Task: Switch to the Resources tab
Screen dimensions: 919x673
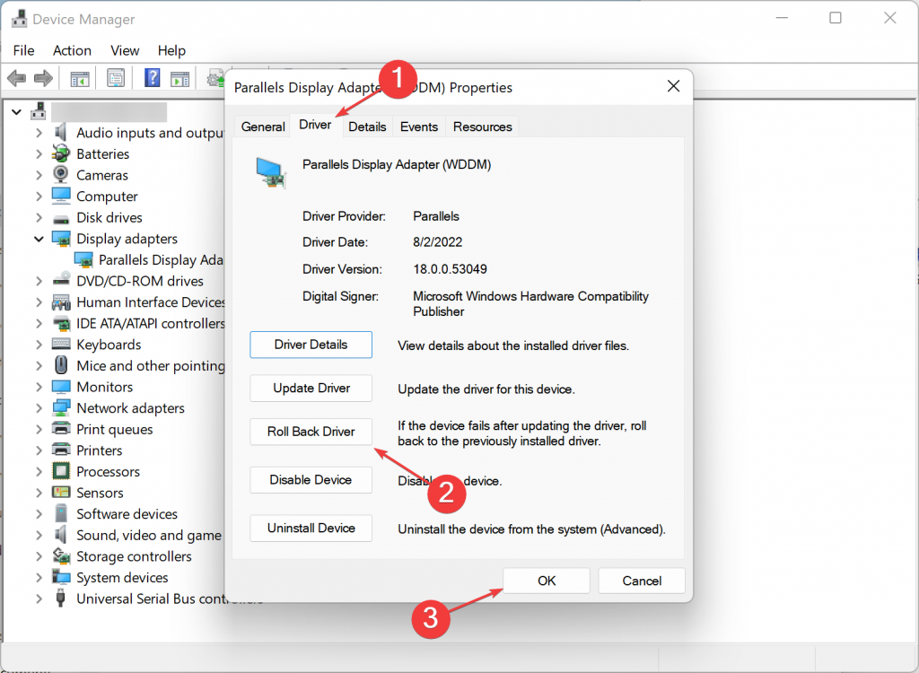Action: (482, 127)
